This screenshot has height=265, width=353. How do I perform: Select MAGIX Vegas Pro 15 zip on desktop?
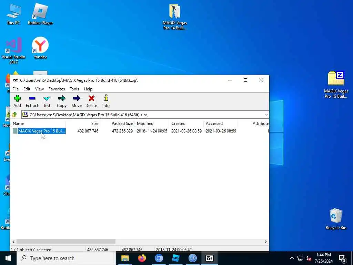pyautogui.click(x=336, y=85)
